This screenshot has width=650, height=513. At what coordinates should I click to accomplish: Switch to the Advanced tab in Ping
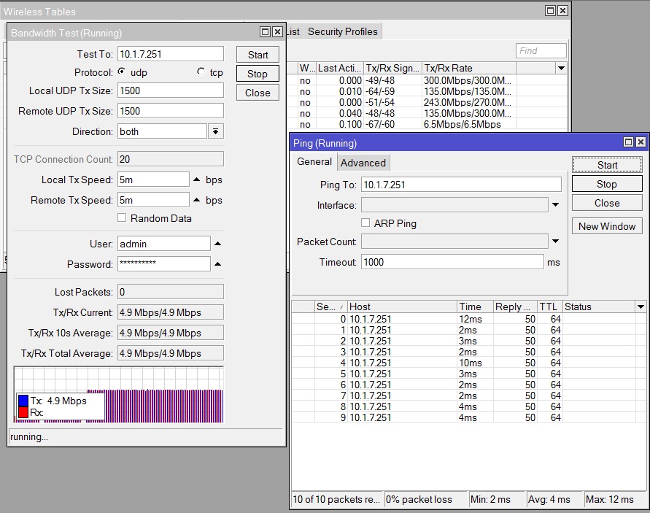point(363,163)
